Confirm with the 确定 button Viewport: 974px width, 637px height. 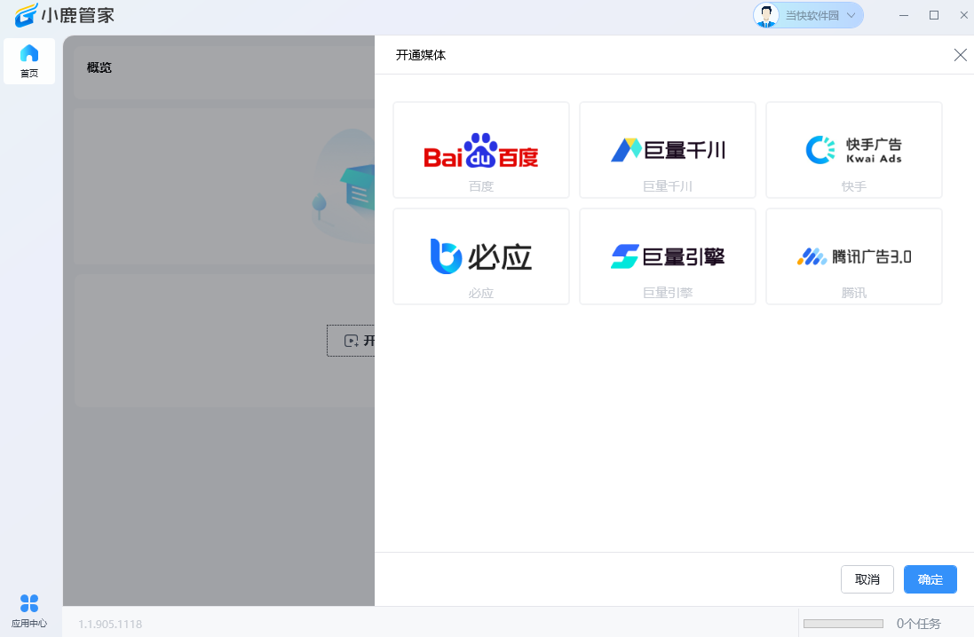[930, 579]
